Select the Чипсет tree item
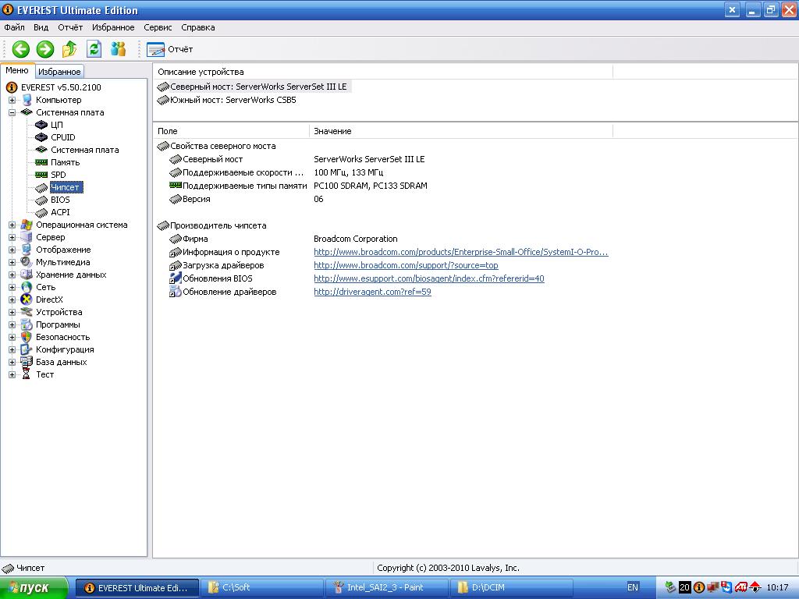 [x=66, y=187]
